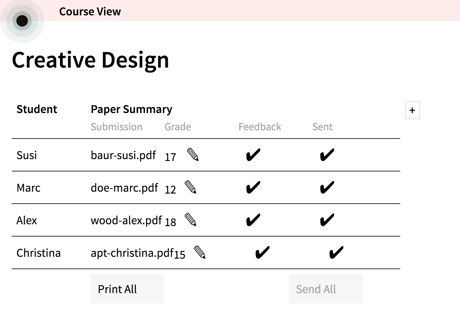Click grade value 18 for Alex
Image resolution: width=460 pixels, height=325 pixels.
[170, 222]
